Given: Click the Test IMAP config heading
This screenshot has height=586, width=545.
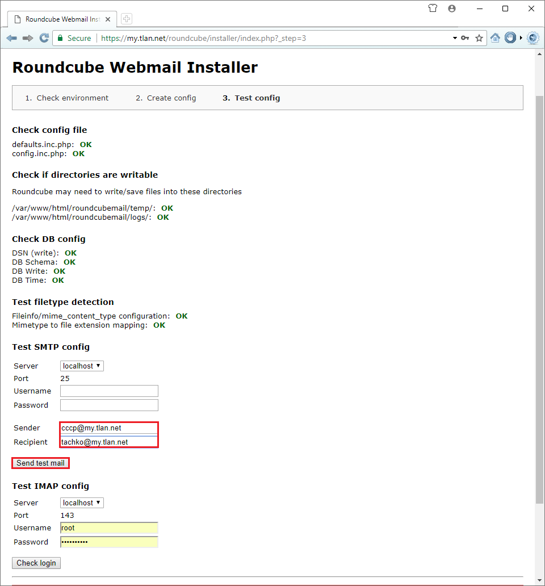Looking at the screenshot, I should (x=51, y=486).
